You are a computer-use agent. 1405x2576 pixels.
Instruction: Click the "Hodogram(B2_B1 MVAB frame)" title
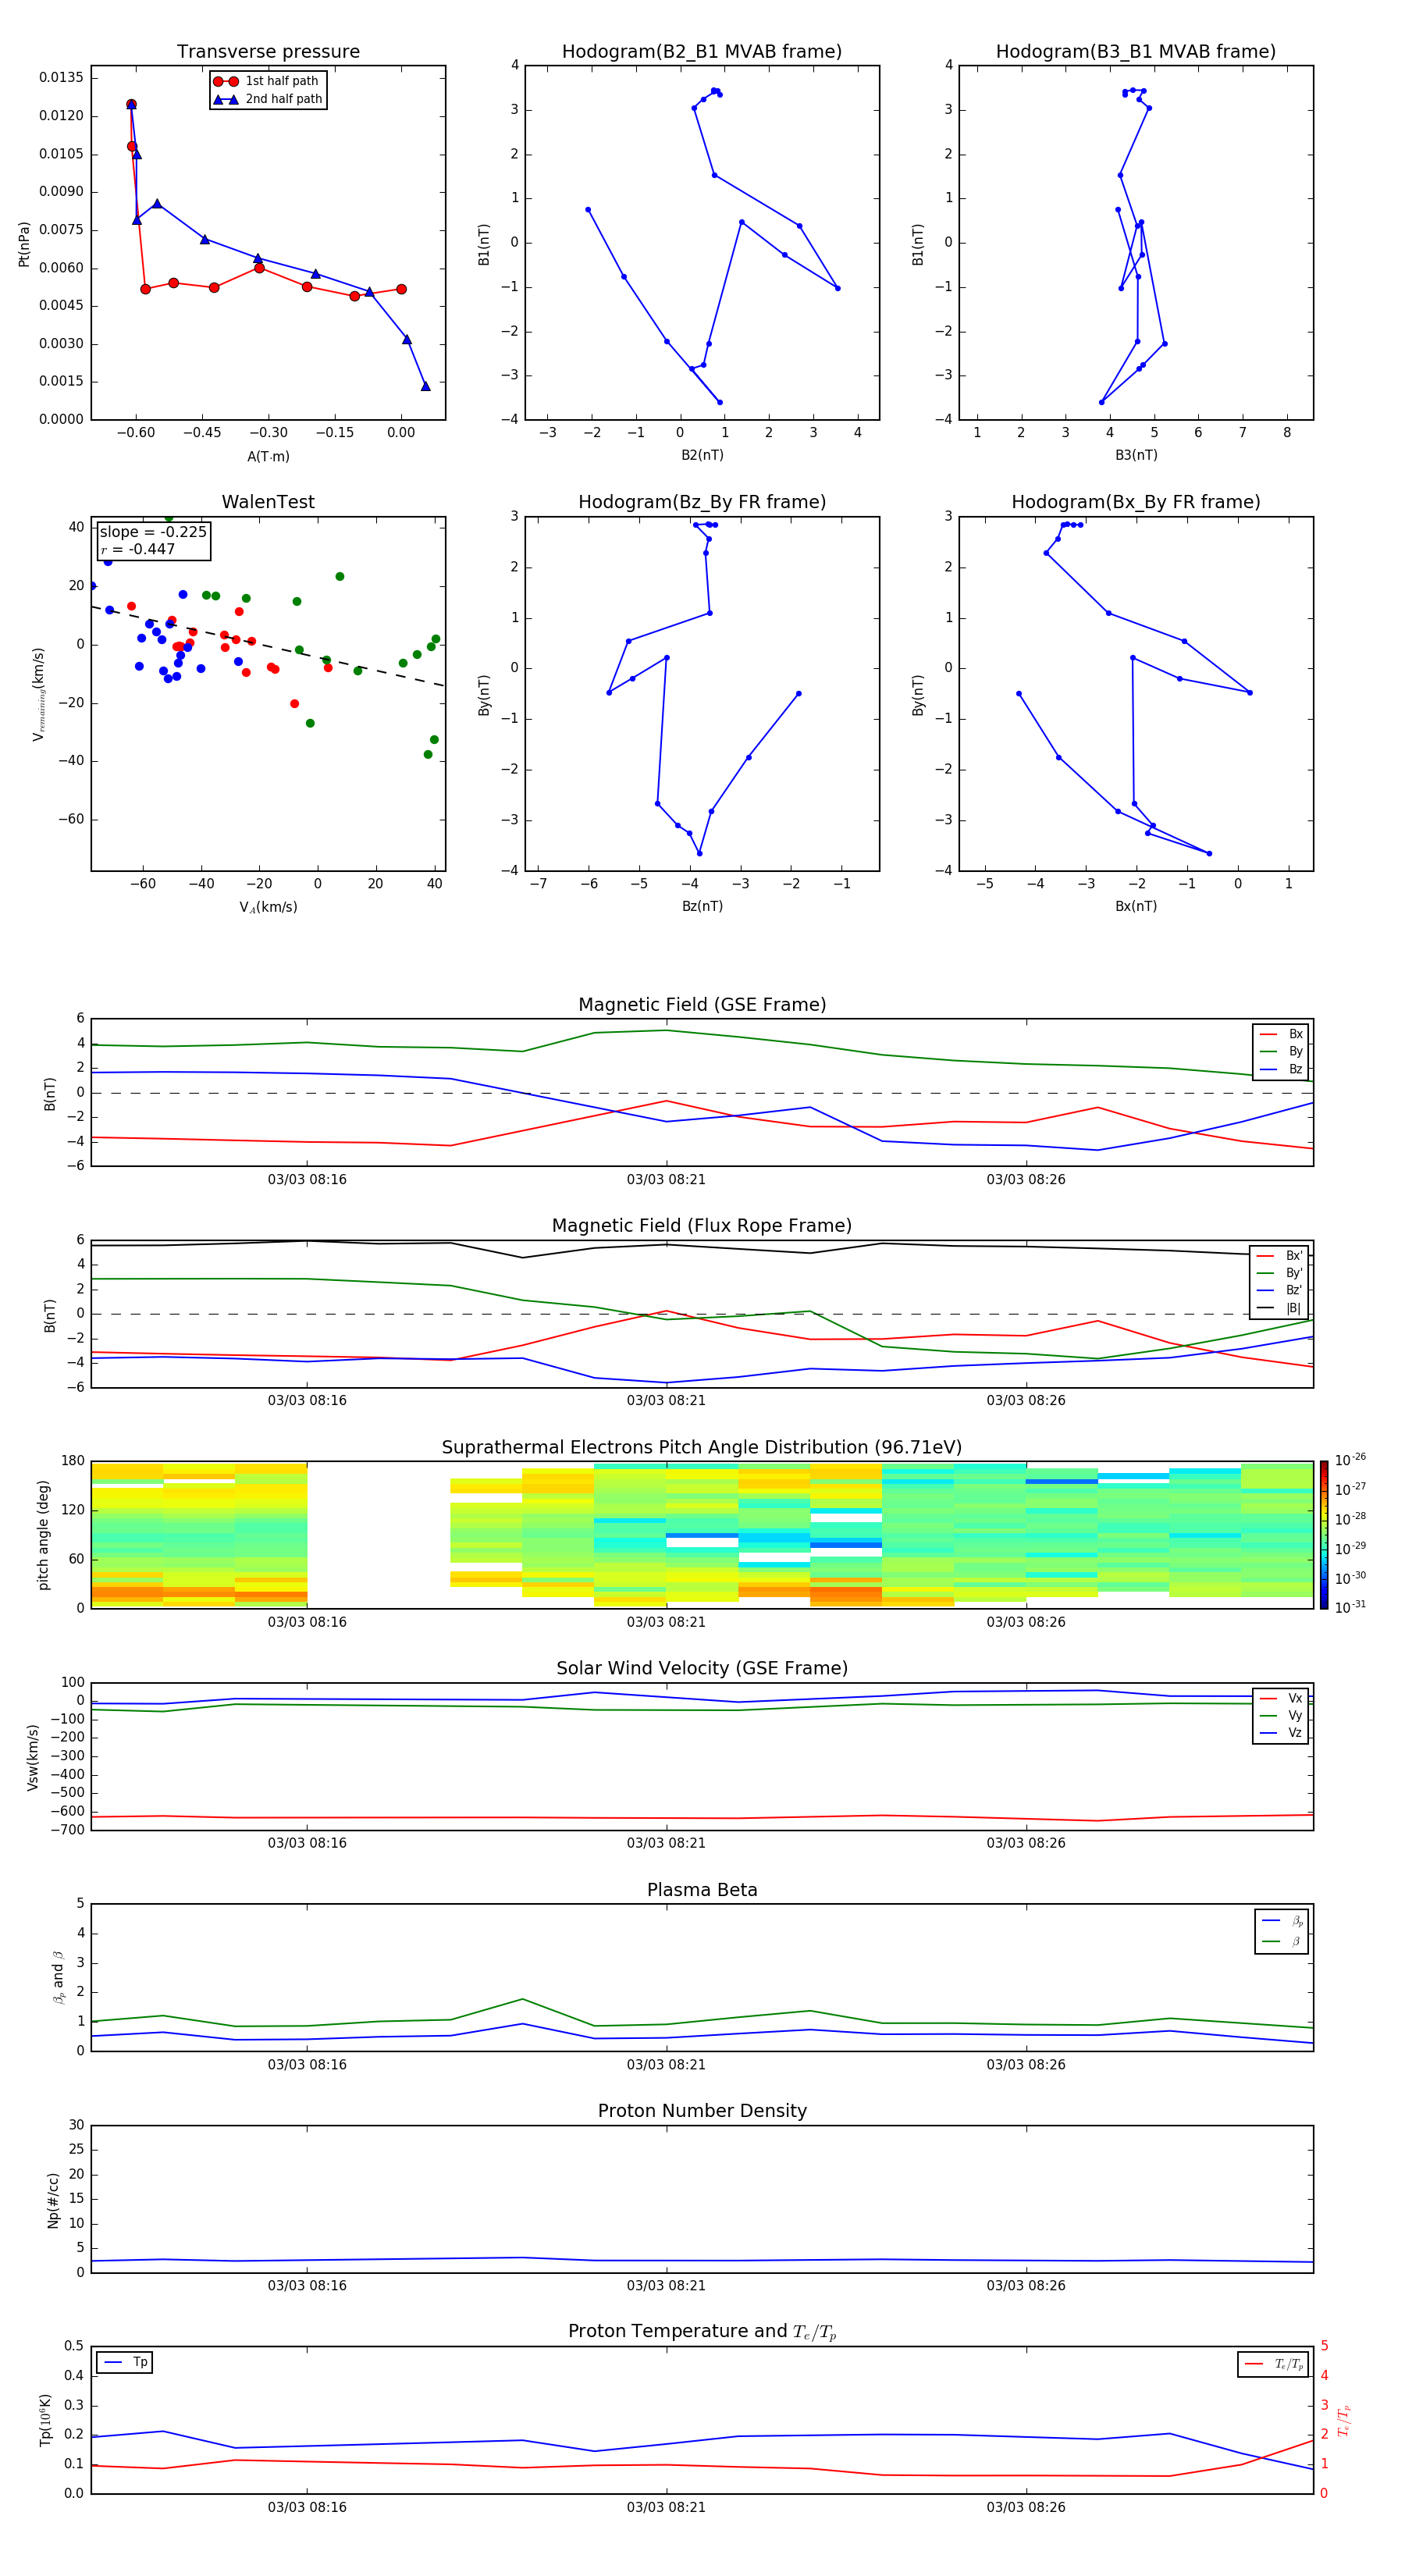click(x=702, y=51)
